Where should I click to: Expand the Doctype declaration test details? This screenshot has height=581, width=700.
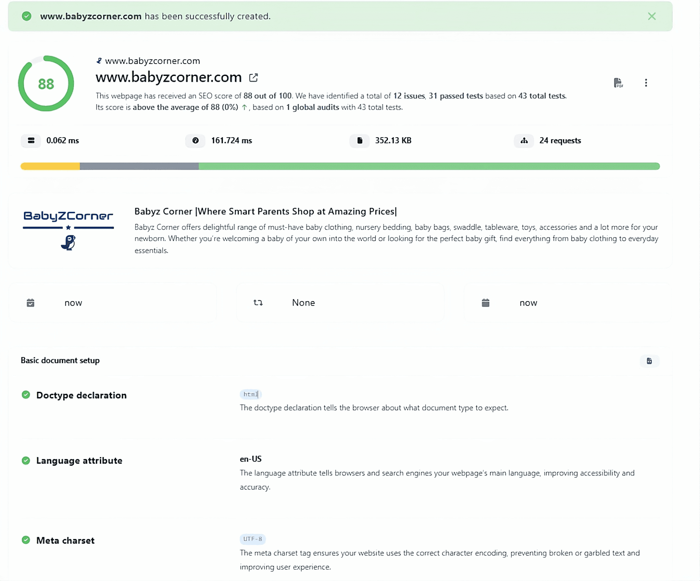click(x=81, y=395)
